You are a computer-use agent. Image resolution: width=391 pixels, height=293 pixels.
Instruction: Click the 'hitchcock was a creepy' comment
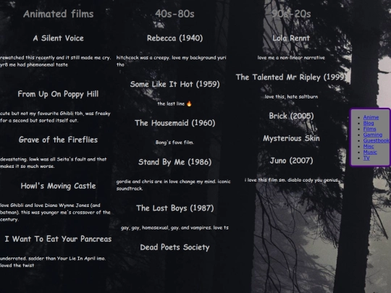[172, 61]
